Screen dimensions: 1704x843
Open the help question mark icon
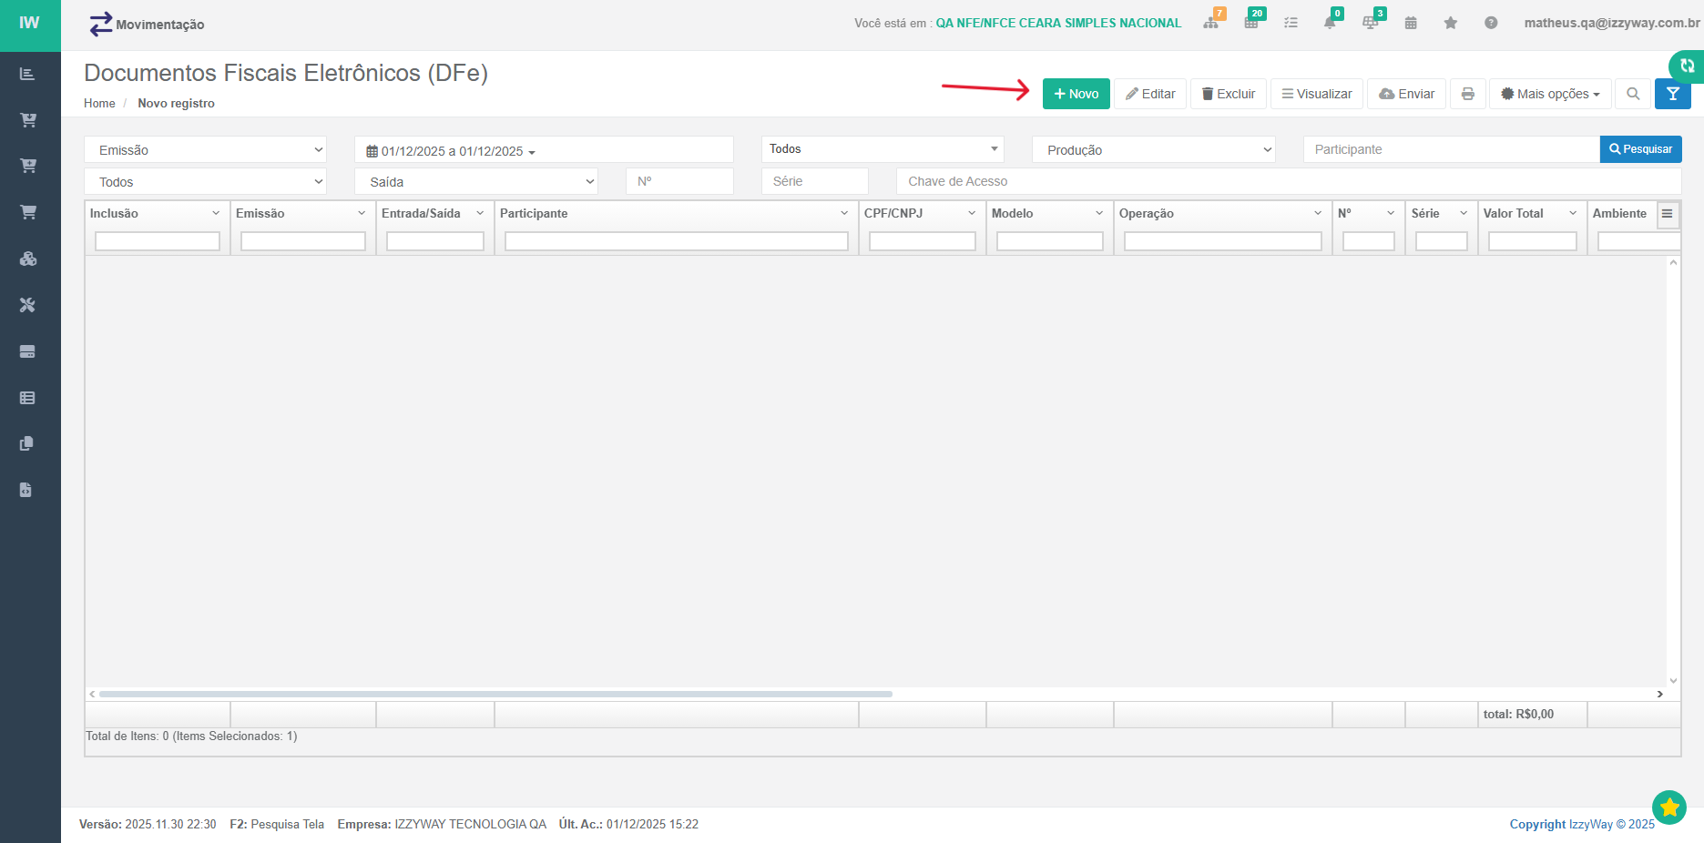(x=1490, y=23)
